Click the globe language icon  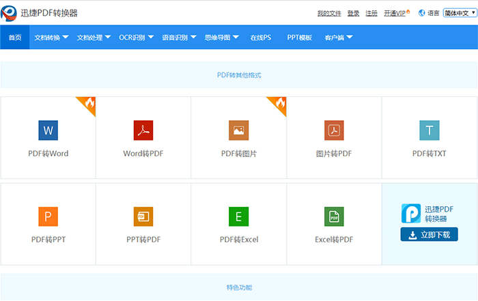coord(421,13)
